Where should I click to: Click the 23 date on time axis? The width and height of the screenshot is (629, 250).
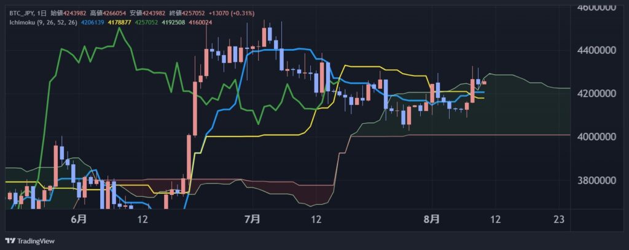(x=558, y=219)
